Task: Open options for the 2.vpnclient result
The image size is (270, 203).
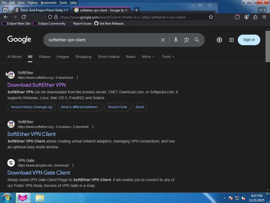Action: (93, 127)
